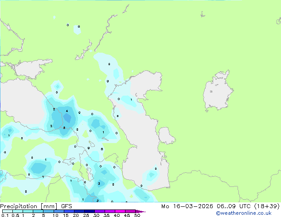Pick the 30–35 mm purple legend swatch
Image resolution: width=281 pixels, height=217 pixels.
(99, 211)
